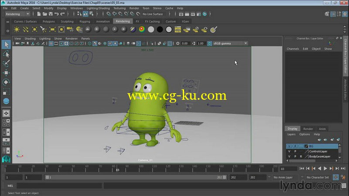This screenshot has width=349, height=196.
Task: Open the Texturing menu
Action: [x=120, y=8]
